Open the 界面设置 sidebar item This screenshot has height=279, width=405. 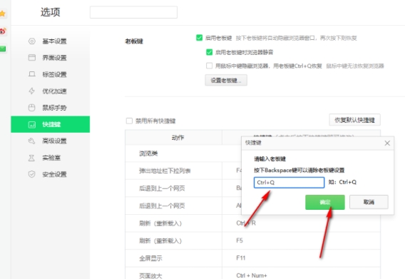coord(51,58)
